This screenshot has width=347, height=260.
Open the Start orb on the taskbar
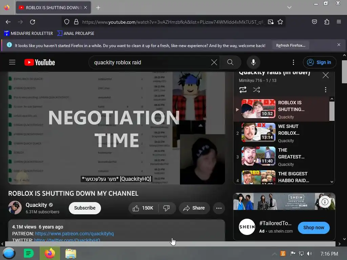pyautogui.click(x=9, y=253)
